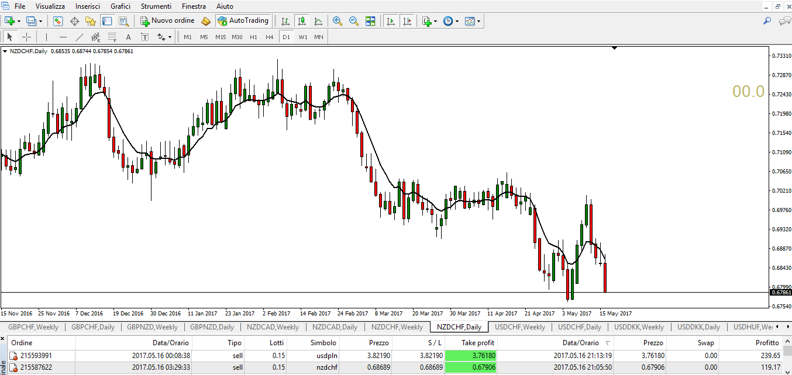Screen dimensions: 792x375
Task: Draw a vertical line tool
Action: tap(46, 37)
